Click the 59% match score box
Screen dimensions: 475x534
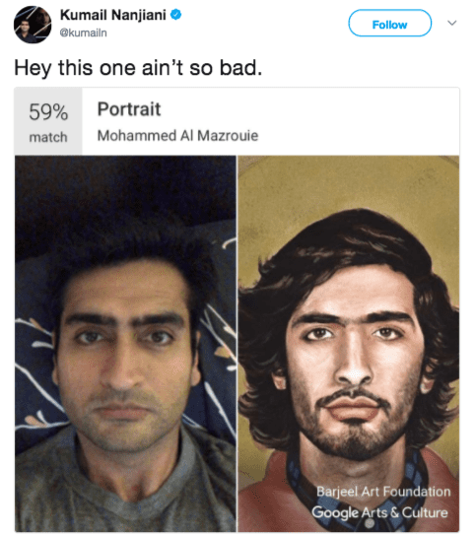click(48, 121)
